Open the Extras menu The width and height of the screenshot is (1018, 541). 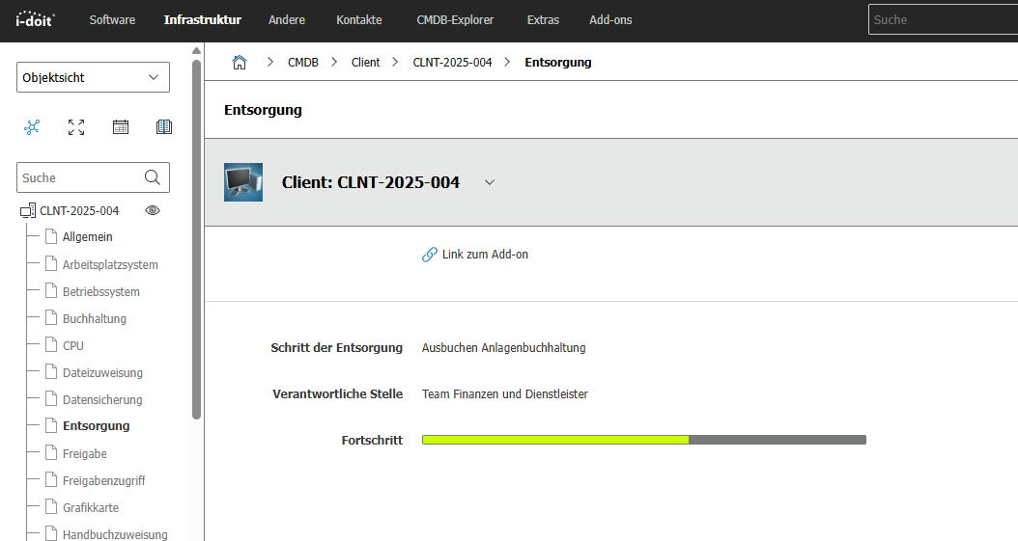pyautogui.click(x=543, y=20)
